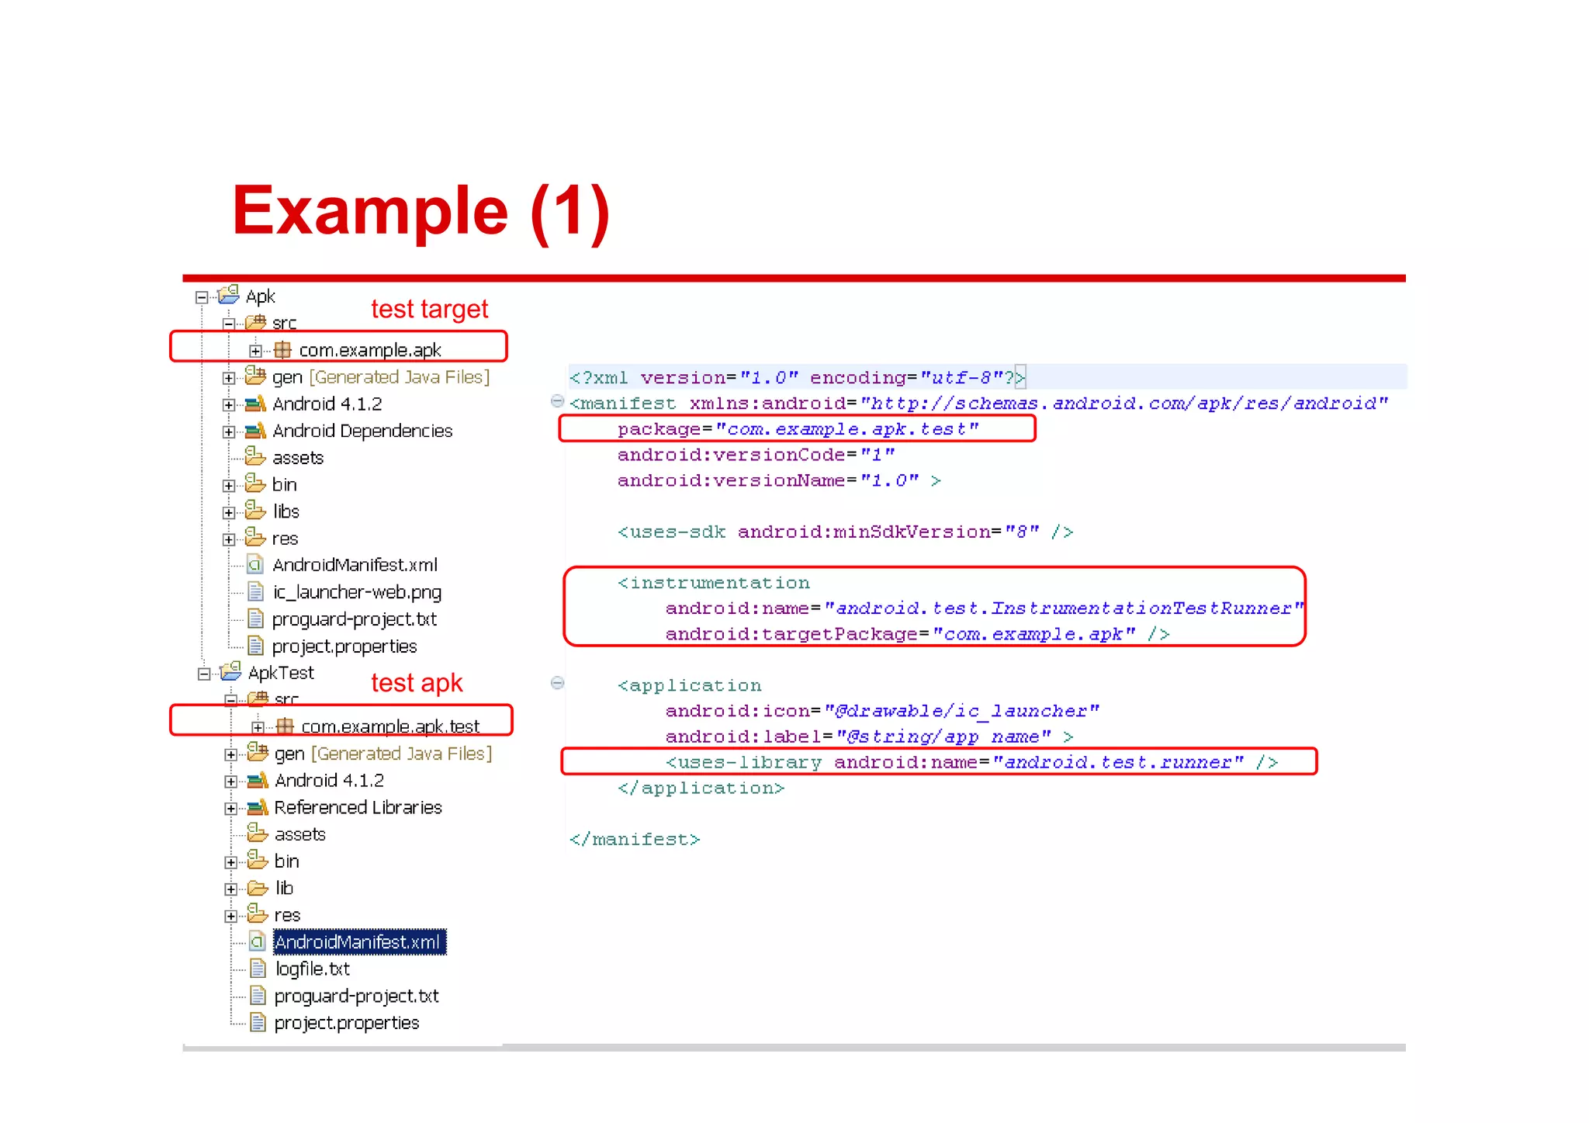This screenshot has width=1589, height=1123.
Task: Select ic_launcher-web.png in the tree
Action: [357, 592]
